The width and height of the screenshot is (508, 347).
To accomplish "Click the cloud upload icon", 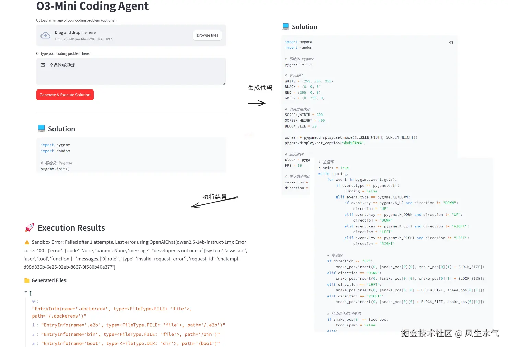I will 46,35.
